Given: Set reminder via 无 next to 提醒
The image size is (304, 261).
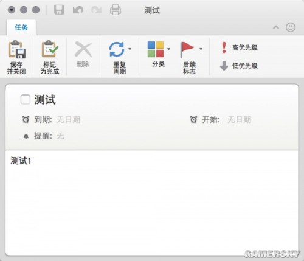Looking at the screenshot, I should pos(60,136).
